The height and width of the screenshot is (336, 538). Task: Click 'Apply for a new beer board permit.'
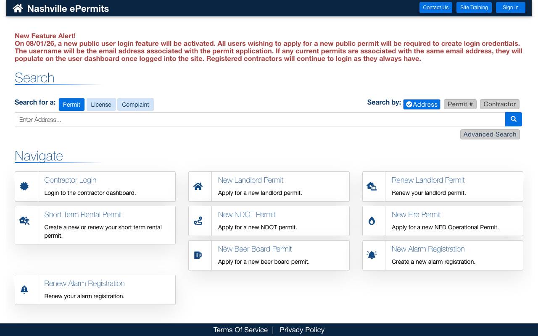point(264,262)
